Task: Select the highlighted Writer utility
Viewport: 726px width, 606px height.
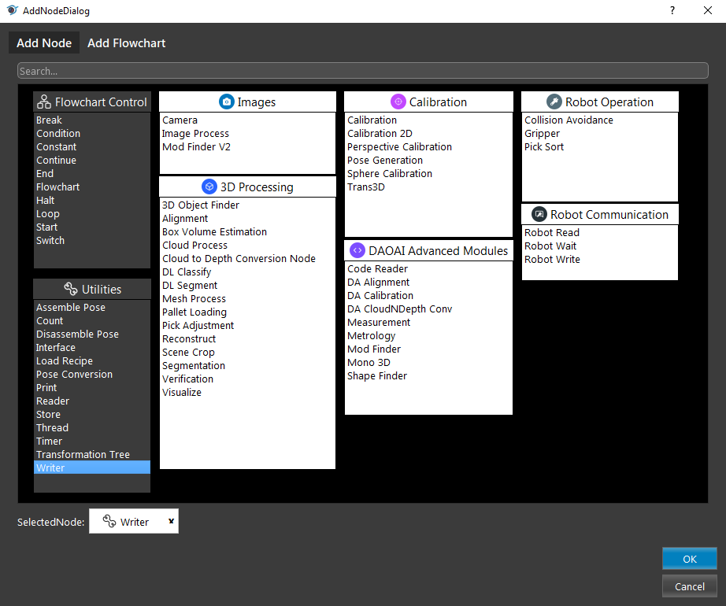Action: click(x=92, y=467)
